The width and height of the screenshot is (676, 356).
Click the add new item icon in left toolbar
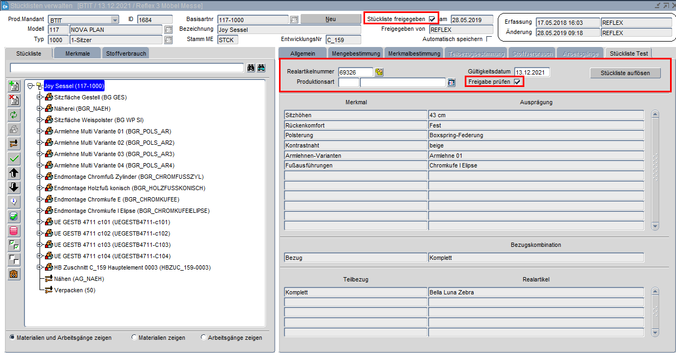click(15, 86)
